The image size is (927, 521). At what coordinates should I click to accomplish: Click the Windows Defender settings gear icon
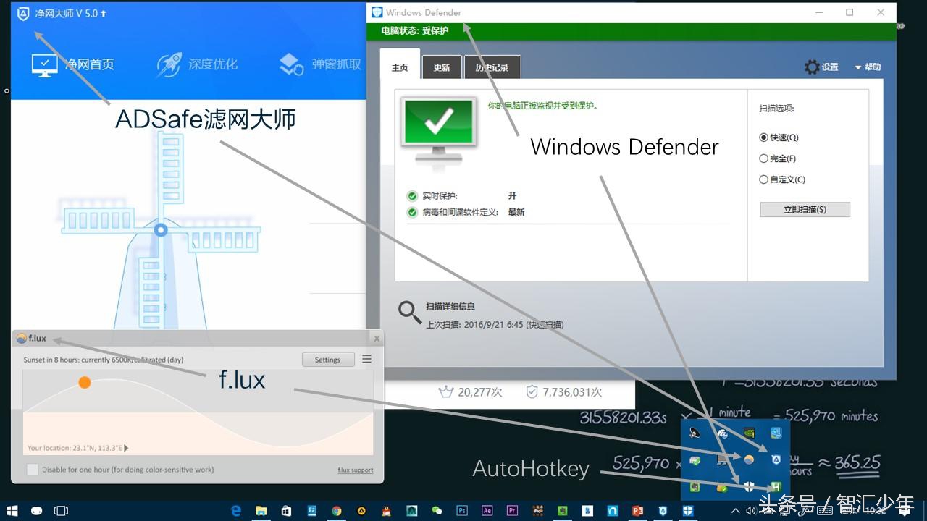(x=812, y=67)
